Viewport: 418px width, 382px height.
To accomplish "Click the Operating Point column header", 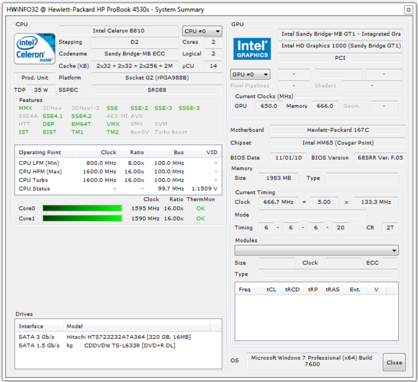I will pyautogui.click(x=47, y=152).
